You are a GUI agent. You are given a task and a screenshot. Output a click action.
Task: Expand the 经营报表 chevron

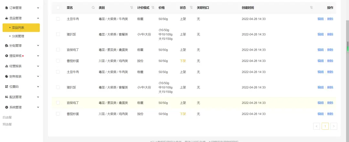(38, 66)
